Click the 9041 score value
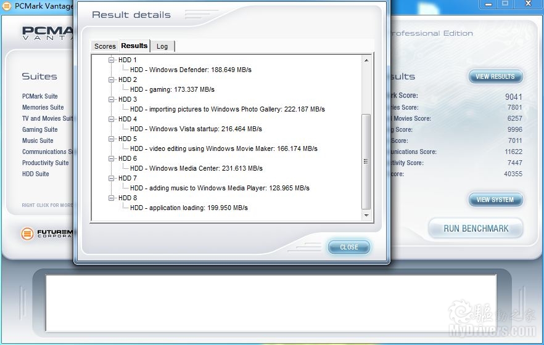This screenshot has height=345, width=544. (513, 97)
